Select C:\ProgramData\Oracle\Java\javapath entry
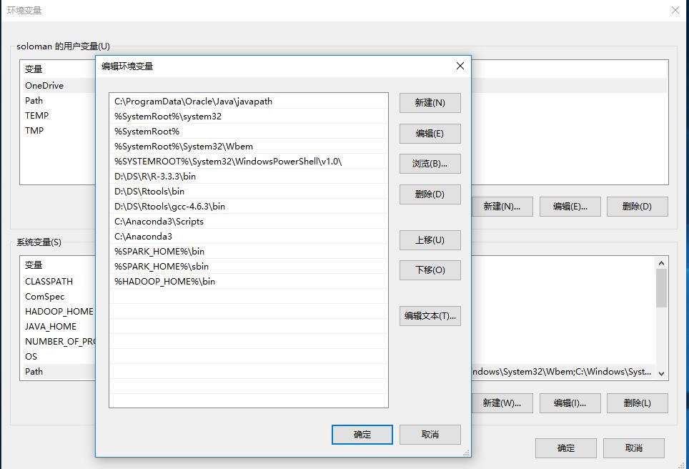Image resolution: width=689 pixels, height=469 pixels. coord(249,101)
